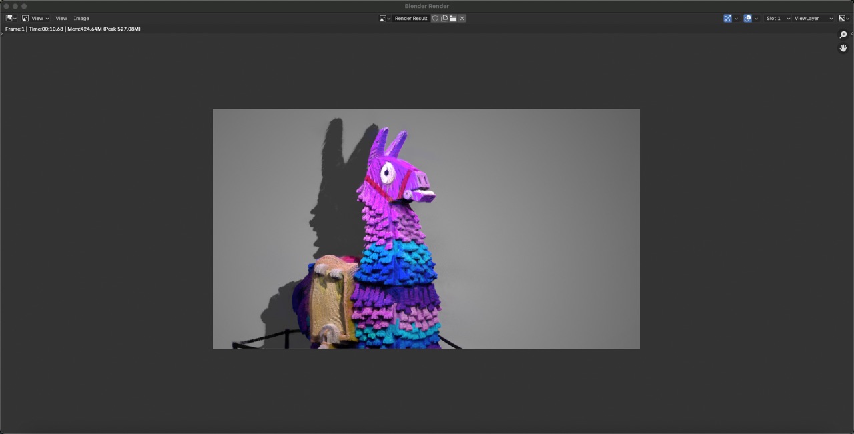The image size is (854, 434).
Task: Open the View menu
Action: (x=61, y=18)
